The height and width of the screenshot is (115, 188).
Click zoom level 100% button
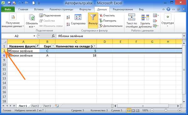click(145, 110)
